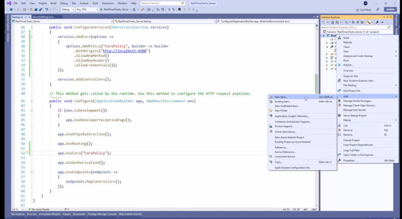The image size is (402, 219).
Task: Collapse the ConfigureServices method outline toggle
Action: click(31, 27)
